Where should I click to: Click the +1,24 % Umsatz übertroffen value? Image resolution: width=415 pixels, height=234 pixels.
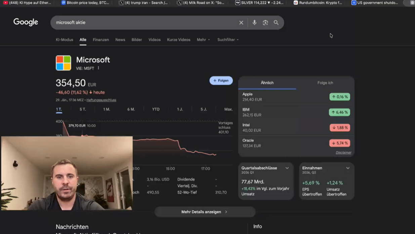335,183
